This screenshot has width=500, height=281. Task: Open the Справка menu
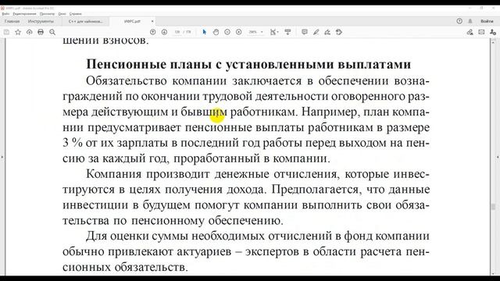click(76, 14)
